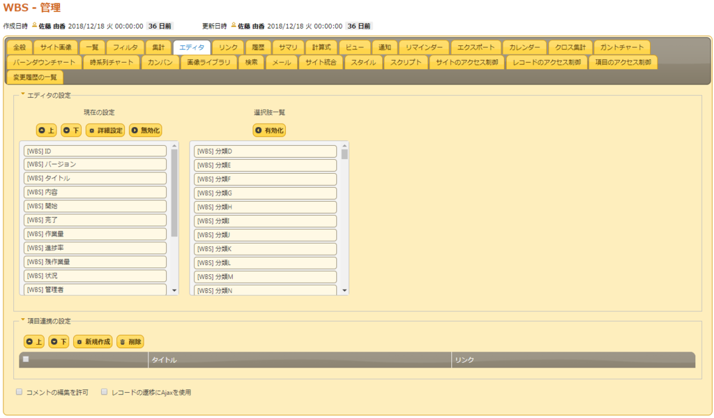Open the 変更履歴の一覧 tab
Screen dimensions: 714x418
pyautogui.click(x=35, y=77)
